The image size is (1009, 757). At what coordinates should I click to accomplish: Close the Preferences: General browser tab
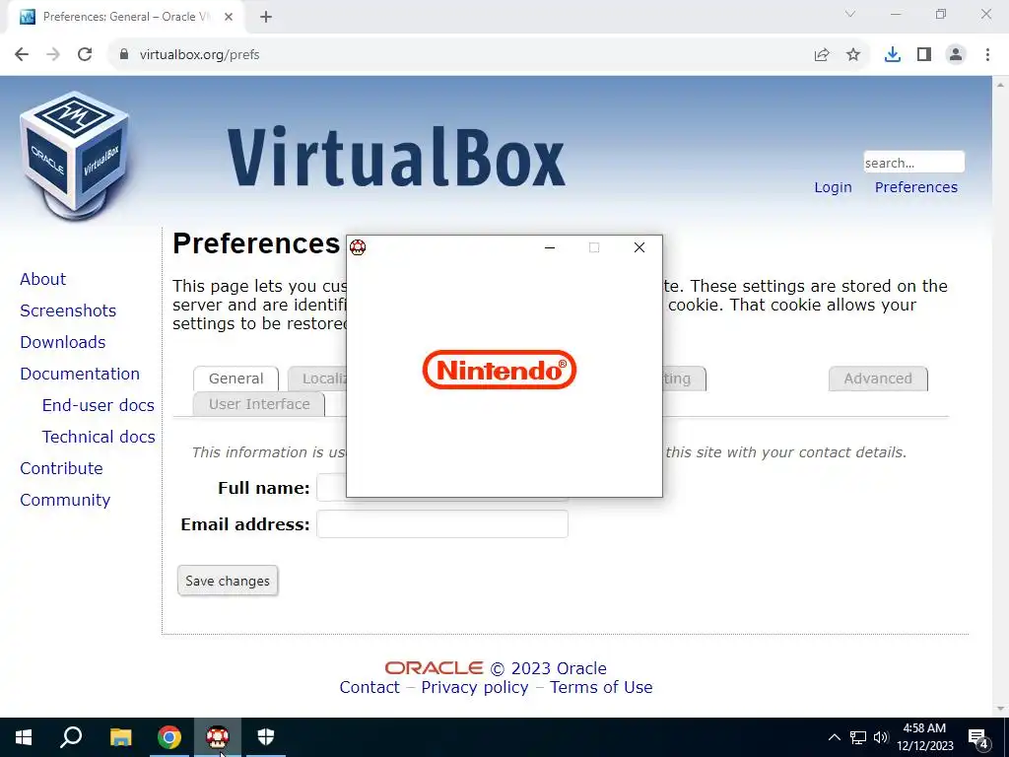click(x=229, y=18)
